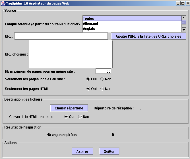The height and width of the screenshot is (159, 190).
Task: Select 'Oui' for pages locales au site
Action: point(88,79)
